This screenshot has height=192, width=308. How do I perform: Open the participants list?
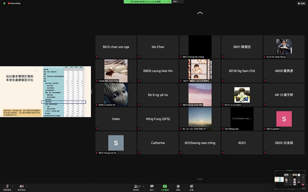(x=136, y=187)
